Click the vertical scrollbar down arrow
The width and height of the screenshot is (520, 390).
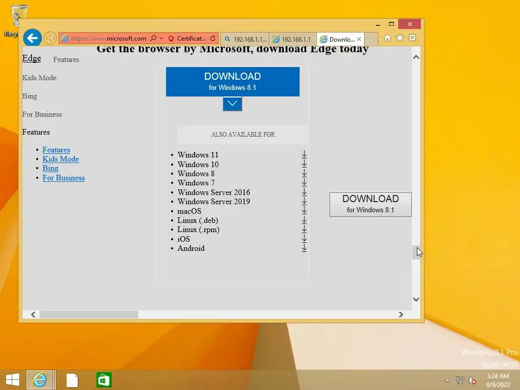point(416,299)
